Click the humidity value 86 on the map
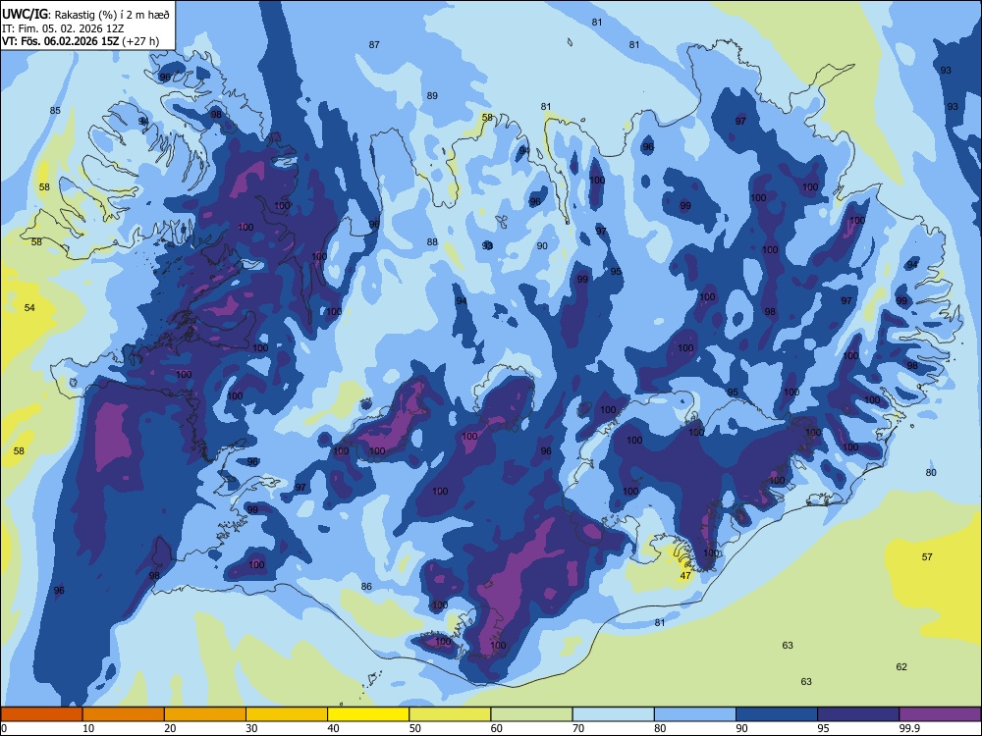This screenshot has height=736, width=982. click(366, 587)
